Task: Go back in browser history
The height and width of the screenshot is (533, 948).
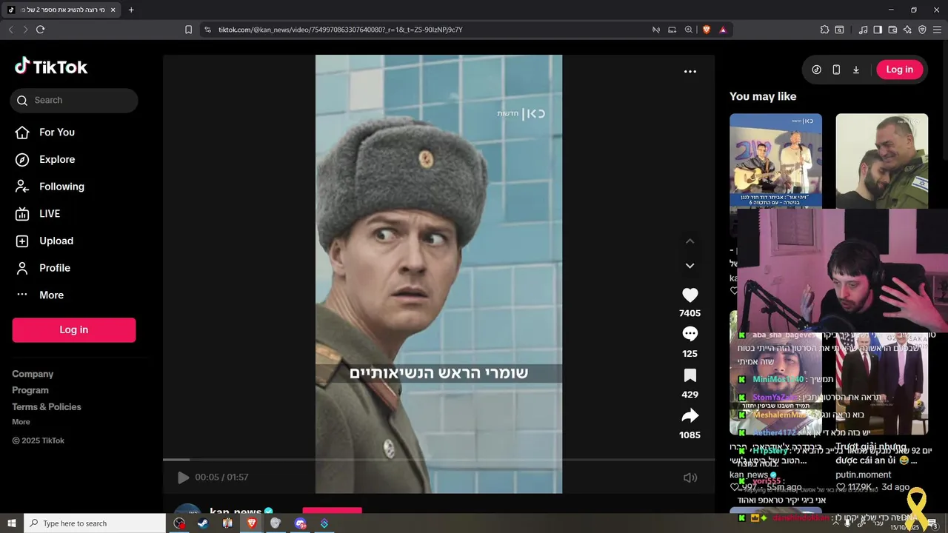Action: [x=10, y=30]
